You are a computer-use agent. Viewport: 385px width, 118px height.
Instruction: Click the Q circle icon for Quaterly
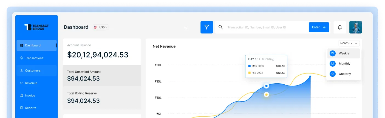coord(333,74)
